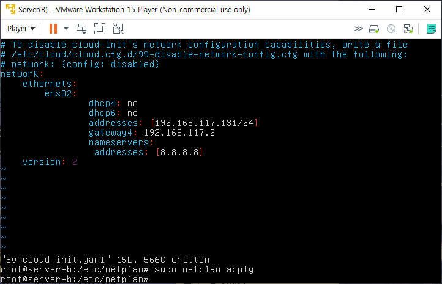Click the gateway4 192.168.117.2 line
The height and width of the screenshot is (284, 442).
152,133
